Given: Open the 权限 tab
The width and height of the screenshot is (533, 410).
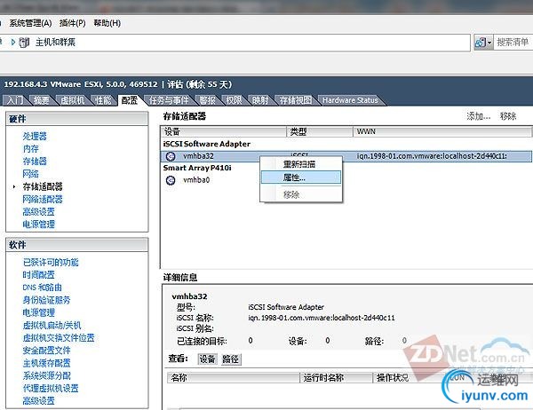Looking at the screenshot, I should pyautogui.click(x=234, y=100).
